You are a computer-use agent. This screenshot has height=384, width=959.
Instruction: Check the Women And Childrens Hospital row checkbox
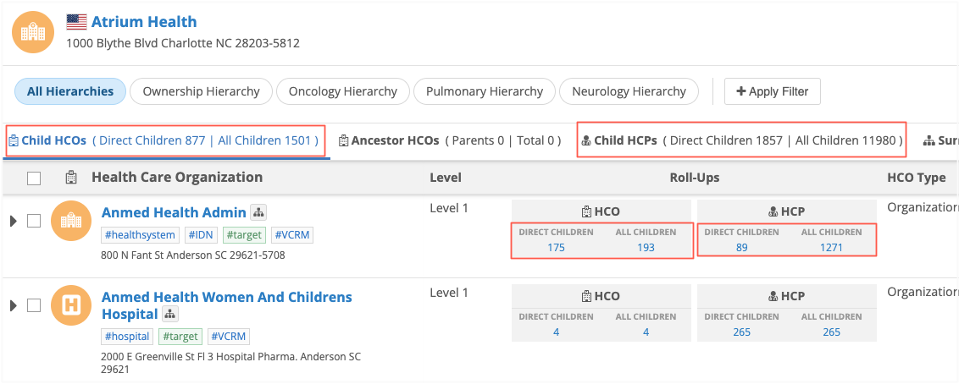pyautogui.click(x=34, y=305)
